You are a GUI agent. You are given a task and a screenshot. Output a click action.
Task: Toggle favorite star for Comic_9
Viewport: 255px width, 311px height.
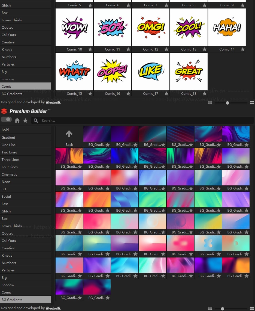(243, 5)
